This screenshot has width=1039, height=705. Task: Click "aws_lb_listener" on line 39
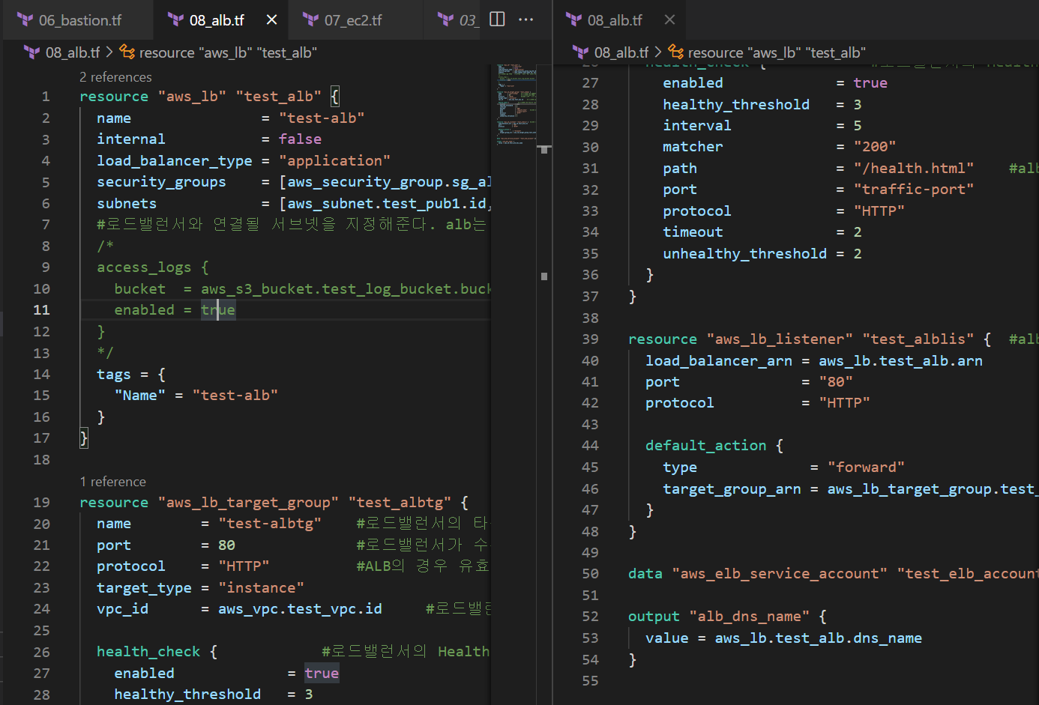coord(780,339)
